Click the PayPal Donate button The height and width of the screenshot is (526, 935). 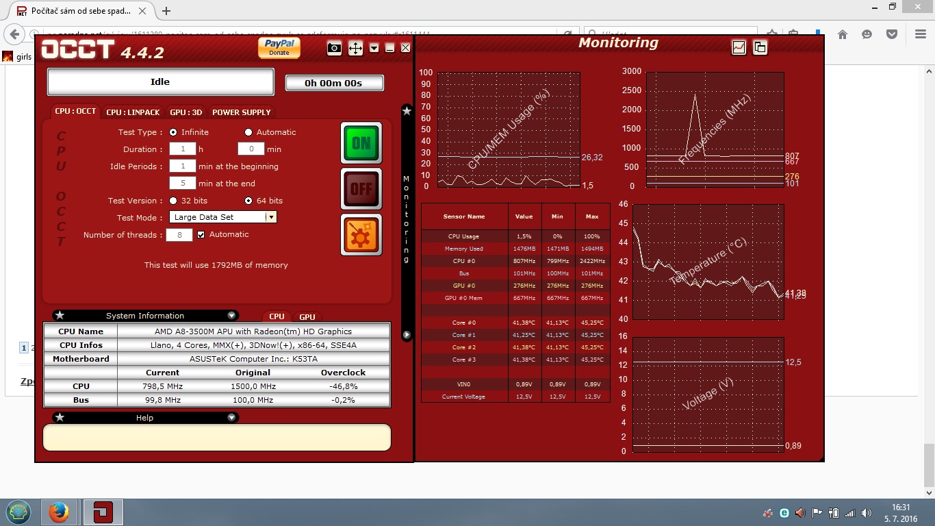279,47
